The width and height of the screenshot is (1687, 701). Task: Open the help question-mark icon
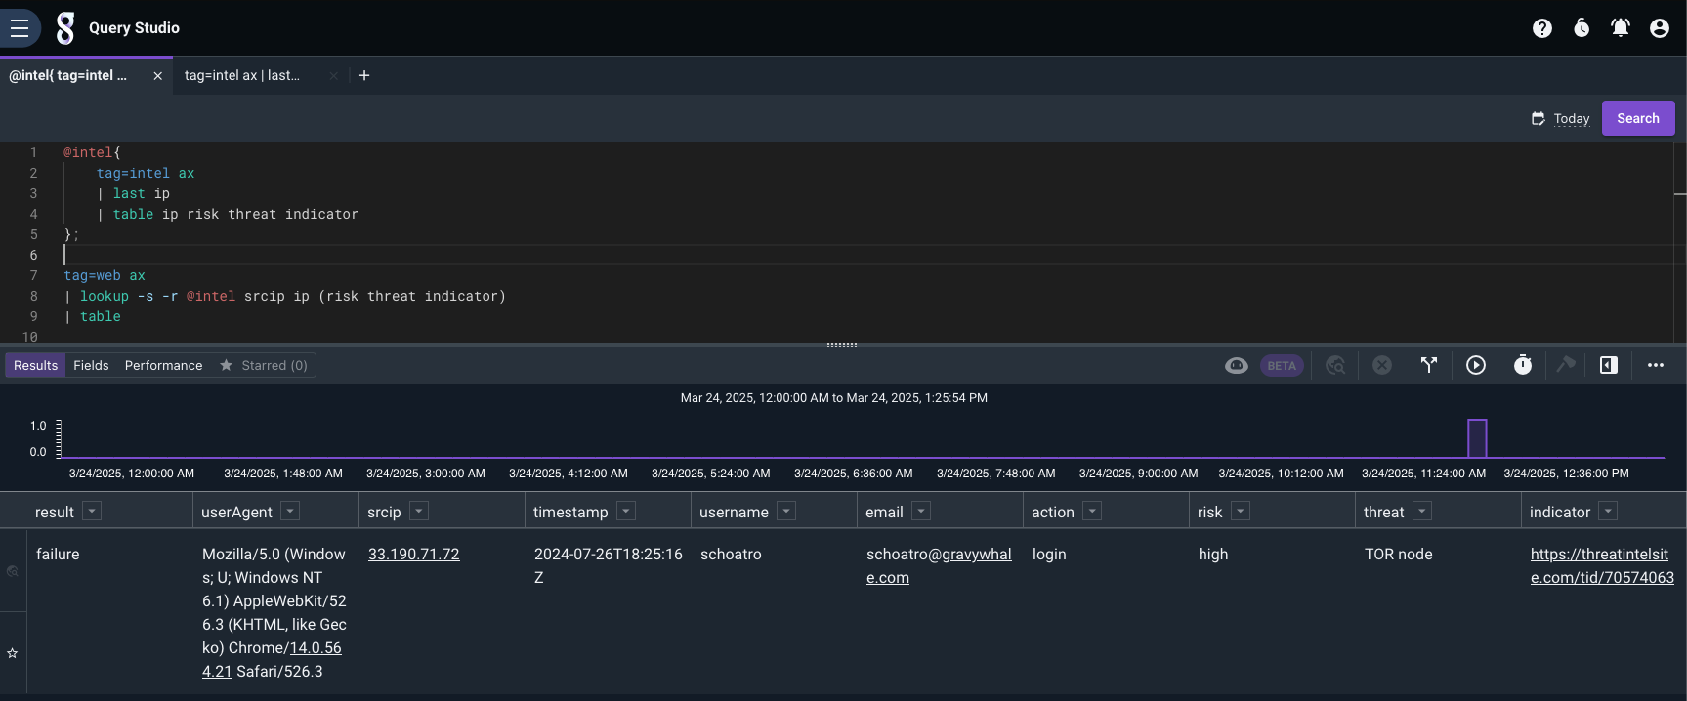1542,28
